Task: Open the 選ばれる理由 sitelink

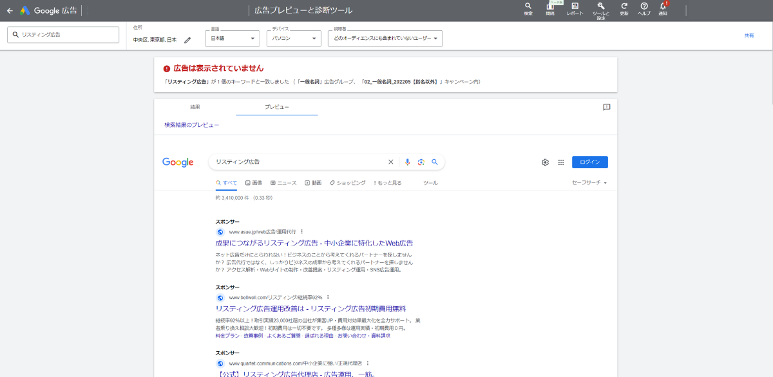Action: [x=318, y=336]
